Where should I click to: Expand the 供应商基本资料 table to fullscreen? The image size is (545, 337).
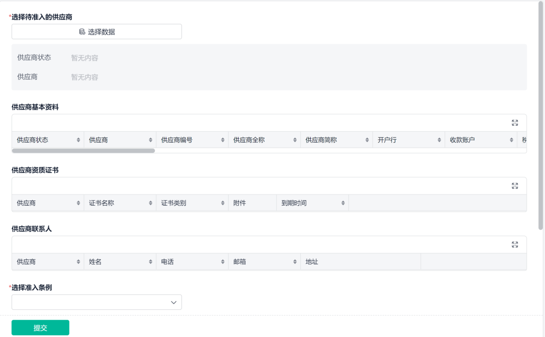(515, 123)
